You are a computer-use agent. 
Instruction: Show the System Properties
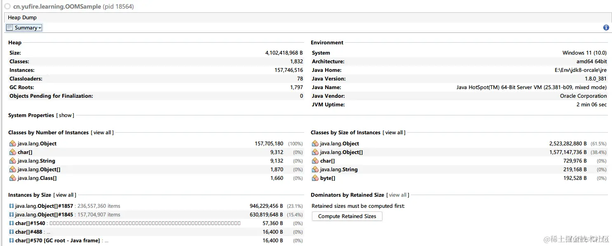65,115
